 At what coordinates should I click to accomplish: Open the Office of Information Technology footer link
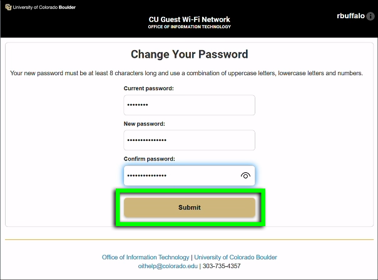[x=145, y=257]
